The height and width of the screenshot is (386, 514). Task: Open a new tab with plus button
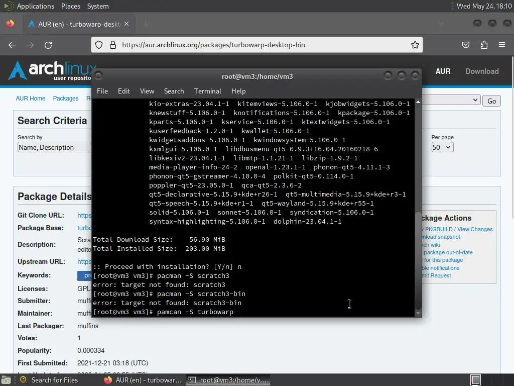pyautogui.click(x=146, y=24)
